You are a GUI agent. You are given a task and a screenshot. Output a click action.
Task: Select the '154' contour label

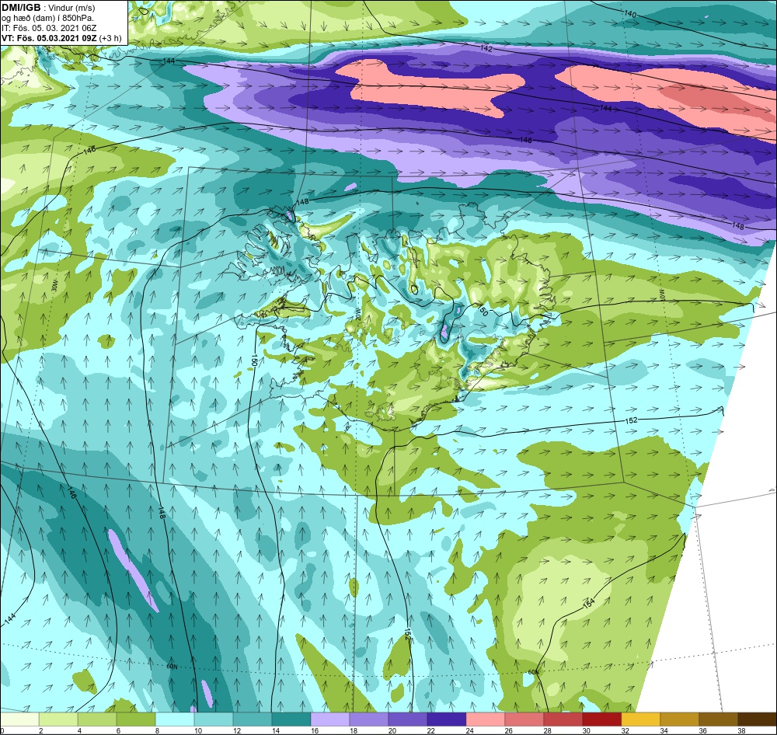[x=589, y=604]
